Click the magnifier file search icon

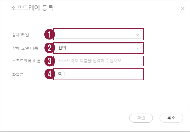click(x=60, y=74)
